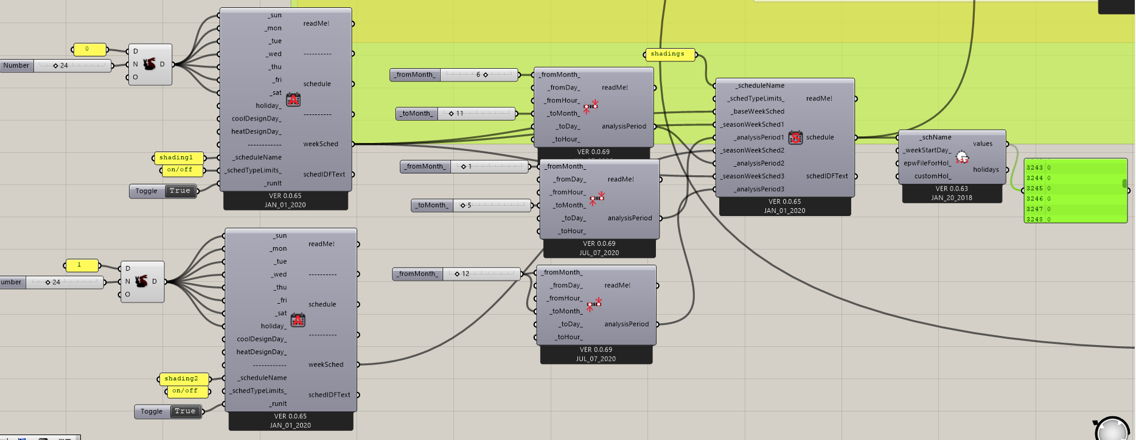
Task: Click the _seasonWeekSched3 input label
Action: pyautogui.click(x=752, y=176)
